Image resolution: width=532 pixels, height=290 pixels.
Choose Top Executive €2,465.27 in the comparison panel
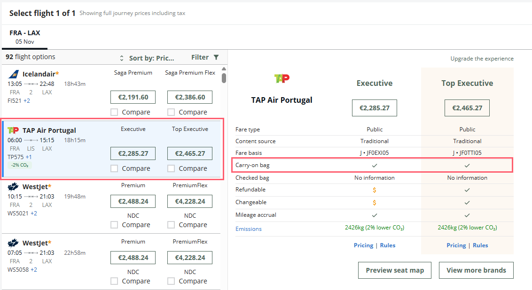coord(467,108)
